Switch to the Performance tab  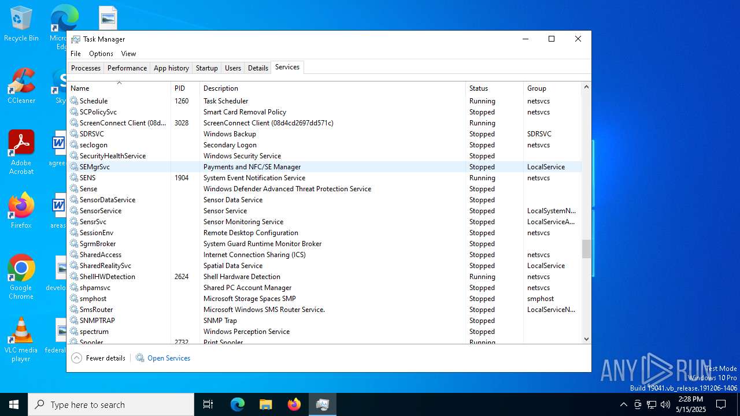pos(127,68)
